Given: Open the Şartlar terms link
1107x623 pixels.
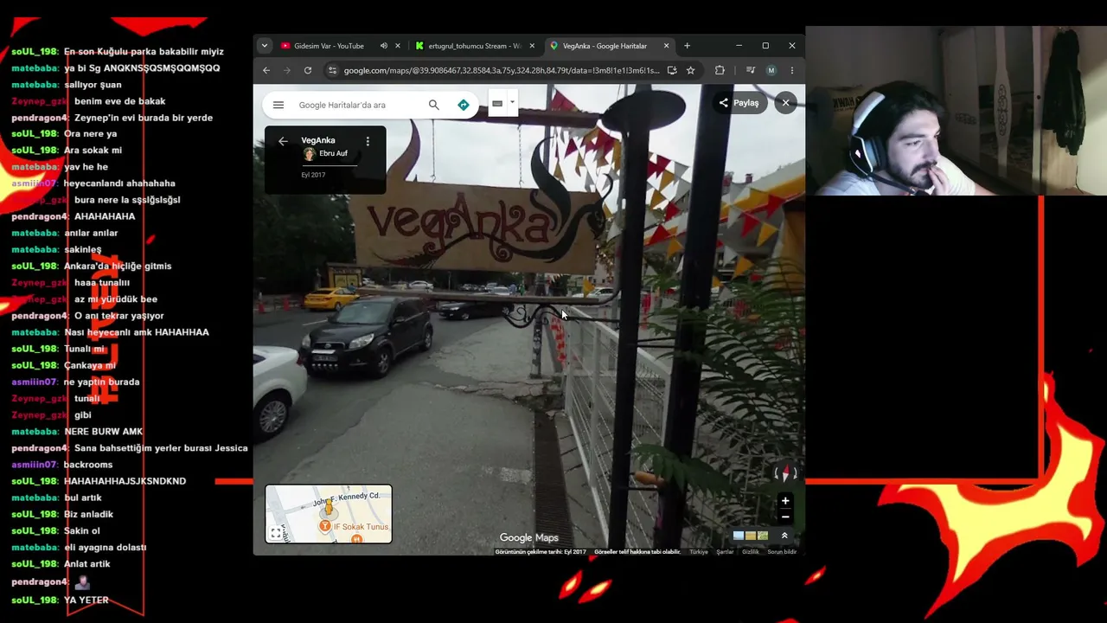Looking at the screenshot, I should tap(725, 552).
